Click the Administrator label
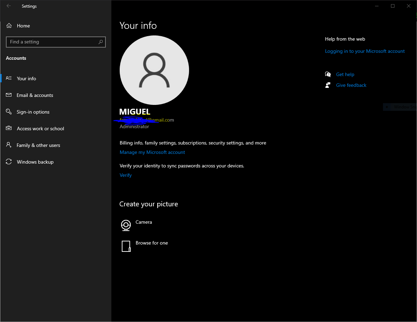Image resolution: width=417 pixels, height=322 pixels. [x=134, y=126]
